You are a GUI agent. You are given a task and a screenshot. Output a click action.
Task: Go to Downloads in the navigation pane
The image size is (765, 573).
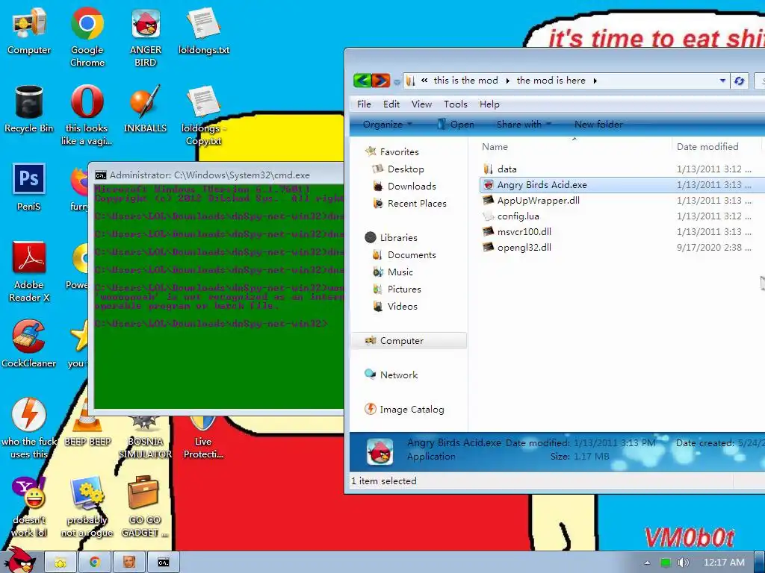point(404,186)
